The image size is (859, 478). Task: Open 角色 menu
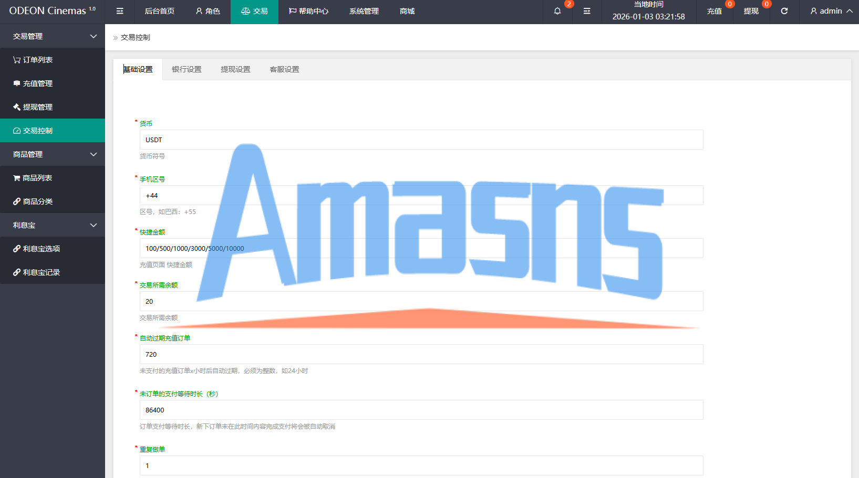point(208,11)
